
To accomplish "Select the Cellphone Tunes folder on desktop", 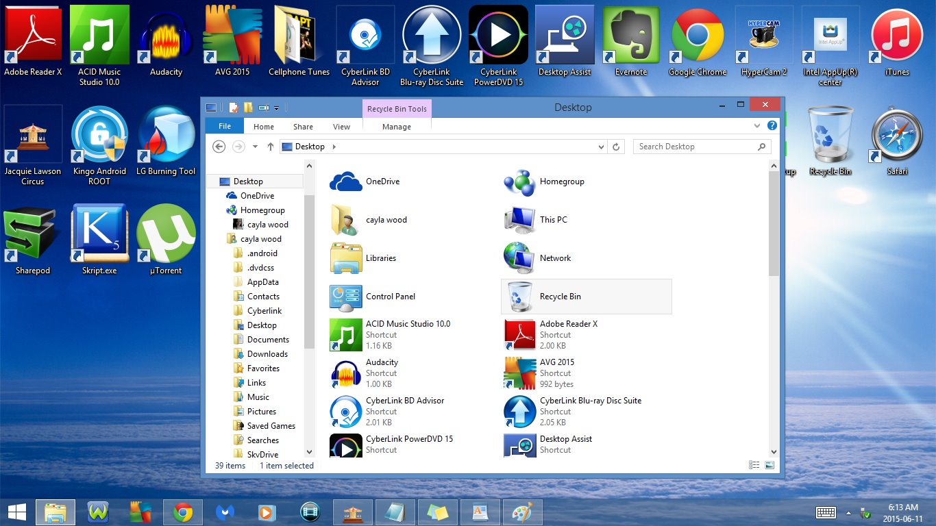I will 299,41.
